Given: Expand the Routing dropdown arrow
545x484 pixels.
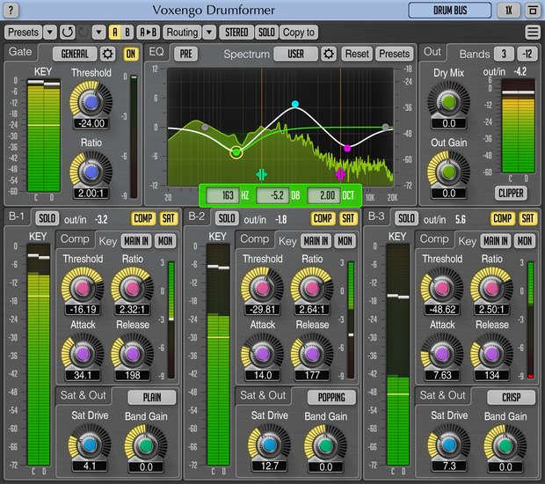Looking at the screenshot, I should [x=209, y=33].
